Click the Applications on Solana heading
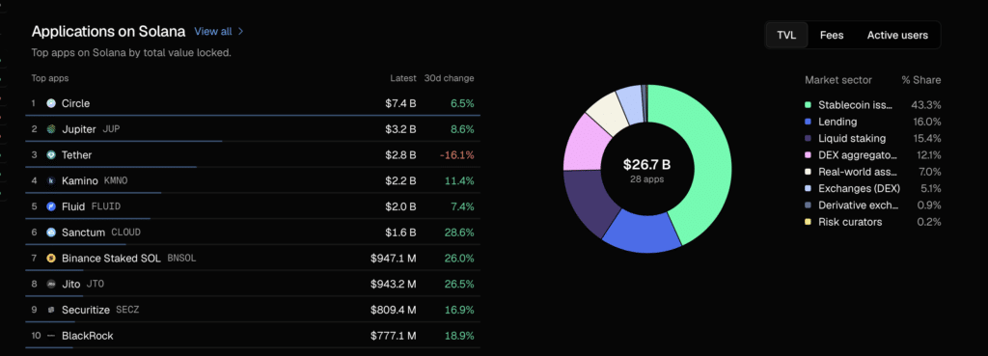The height and width of the screenshot is (356, 988). click(x=108, y=32)
